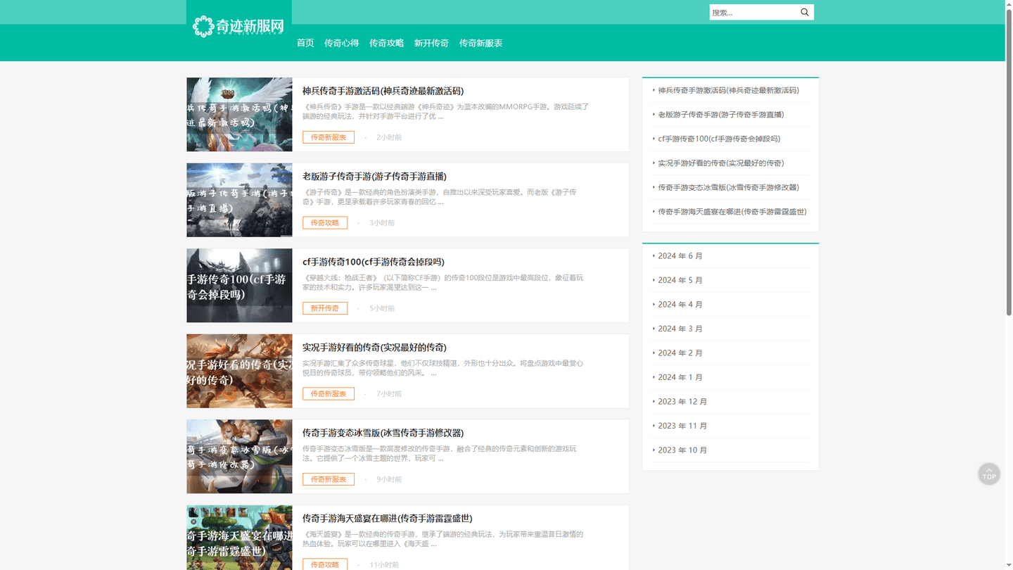Open the 2024 年 5 月 archive

point(680,280)
